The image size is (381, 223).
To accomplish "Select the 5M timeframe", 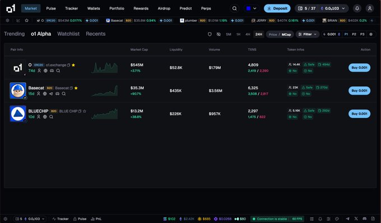I will [229, 35].
